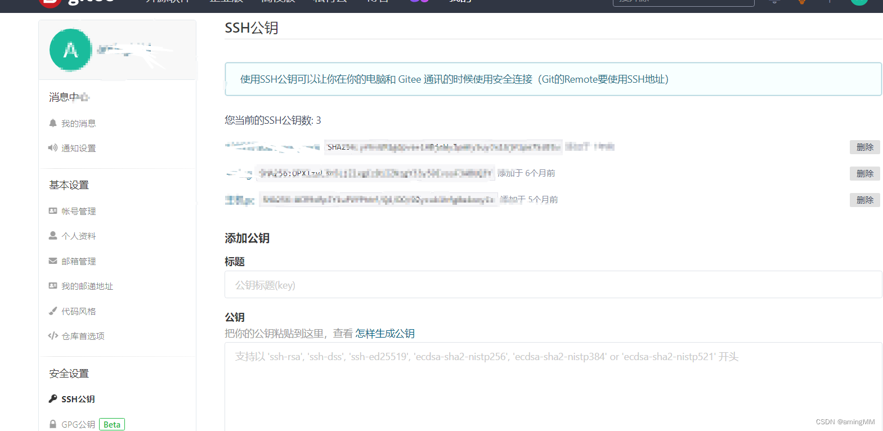883x431 pixels.
Task: Delete the SSH key added 6个月前
Action: coord(864,173)
